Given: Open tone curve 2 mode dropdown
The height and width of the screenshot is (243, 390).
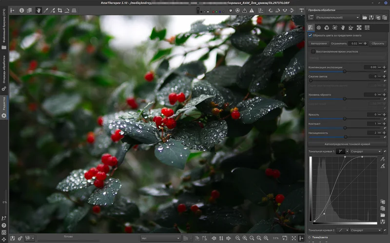Looking at the screenshot, I should (365, 230).
